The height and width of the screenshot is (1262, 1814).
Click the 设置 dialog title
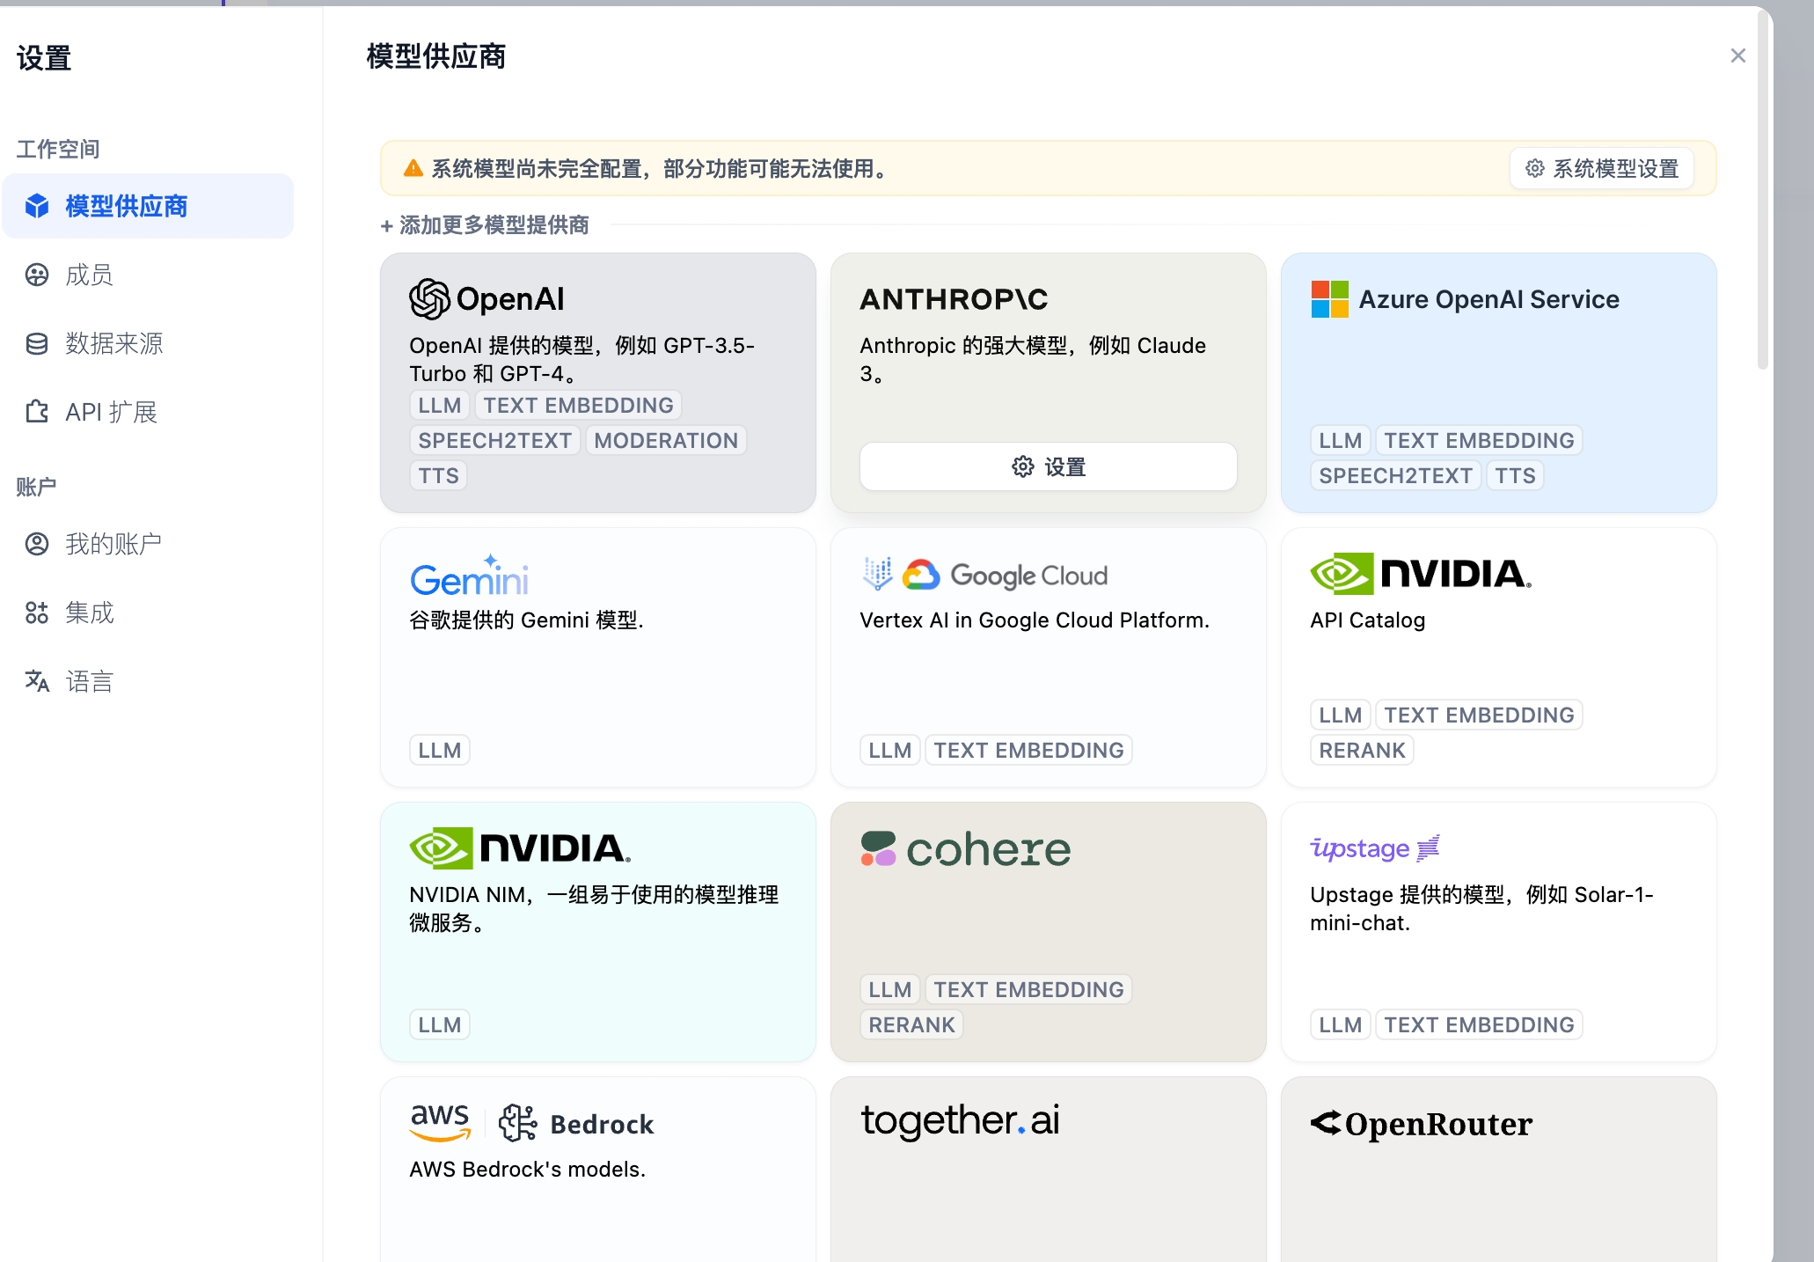pyautogui.click(x=44, y=58)
